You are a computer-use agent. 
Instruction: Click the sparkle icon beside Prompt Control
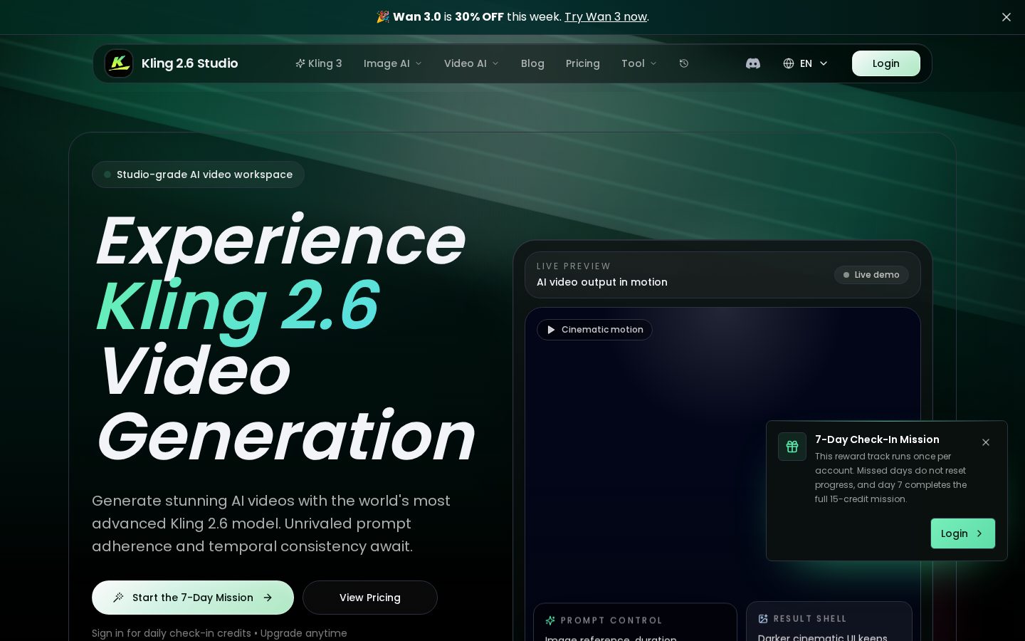pos(550,620)
